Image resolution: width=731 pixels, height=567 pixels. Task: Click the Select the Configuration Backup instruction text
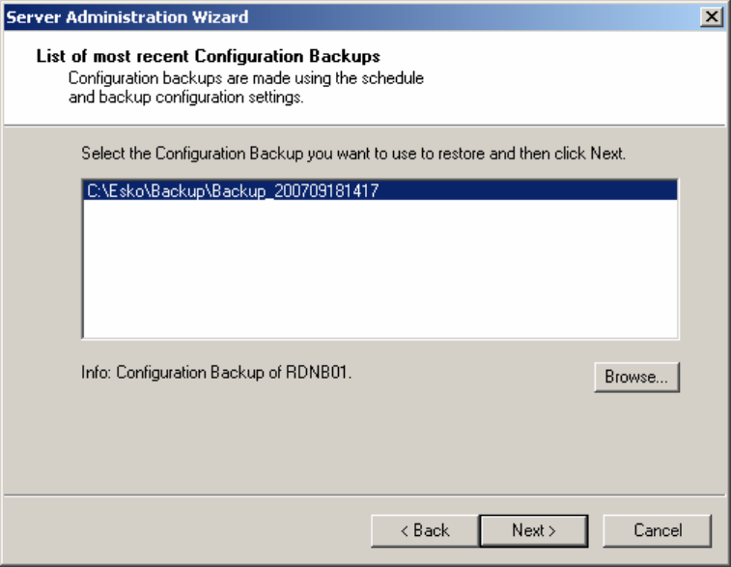(x=354, y=154)
